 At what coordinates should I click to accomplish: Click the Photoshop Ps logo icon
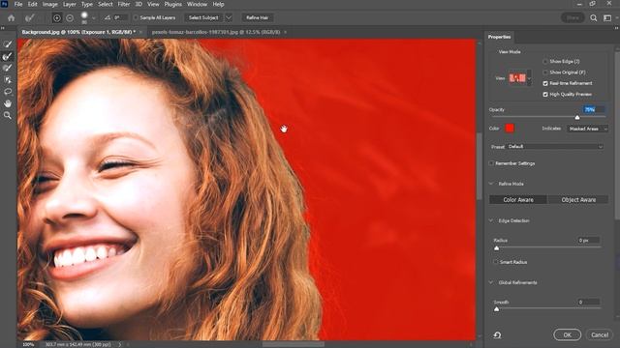coord(5,4)
